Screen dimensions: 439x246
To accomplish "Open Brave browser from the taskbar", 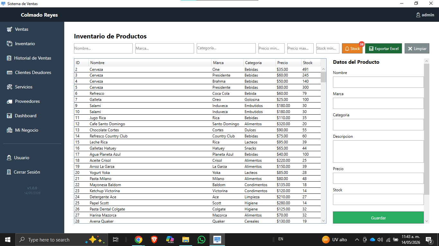I will [154, 240].
